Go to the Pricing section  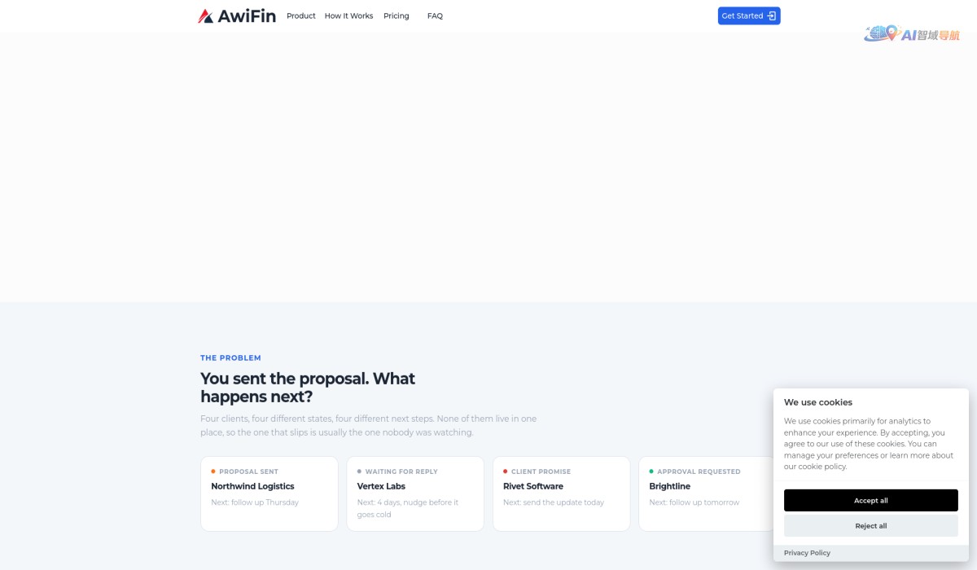(x=396, y=15)
